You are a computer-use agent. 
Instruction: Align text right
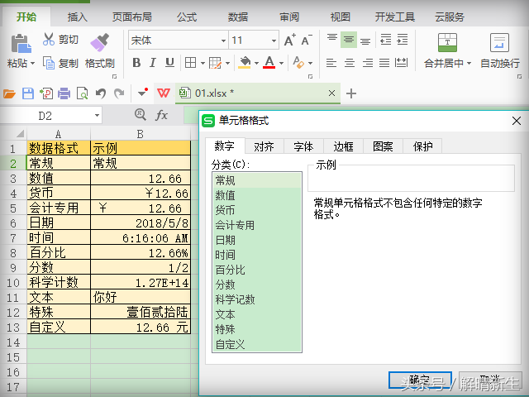[367, 63]
